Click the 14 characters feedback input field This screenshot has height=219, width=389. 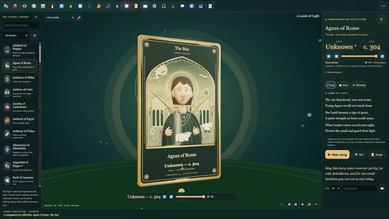360,188
